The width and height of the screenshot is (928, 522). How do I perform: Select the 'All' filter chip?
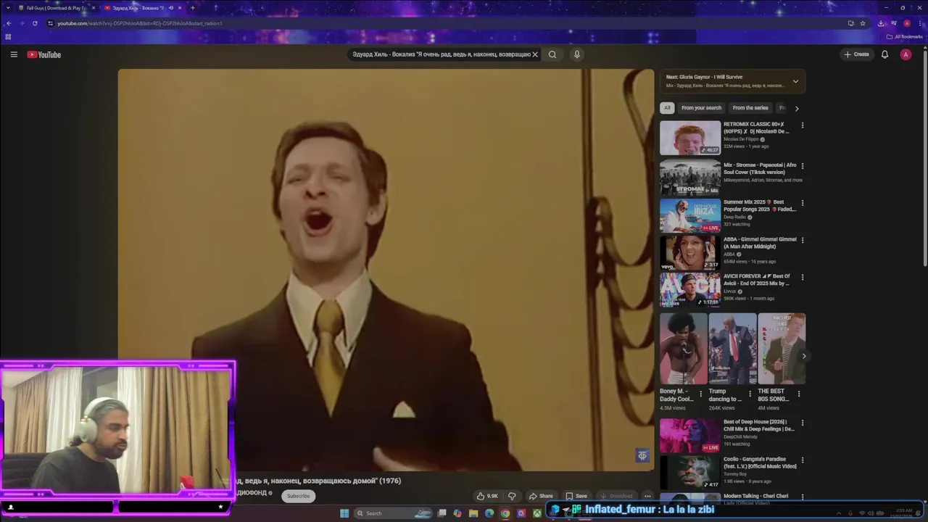point(667,108)
